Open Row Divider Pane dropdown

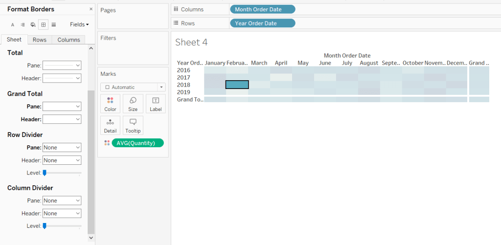62,147
